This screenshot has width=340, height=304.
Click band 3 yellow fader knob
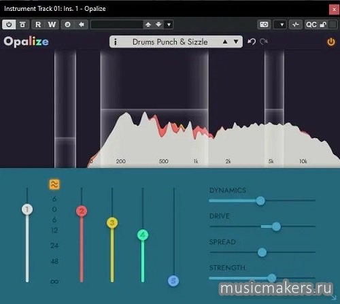[112, 223]
